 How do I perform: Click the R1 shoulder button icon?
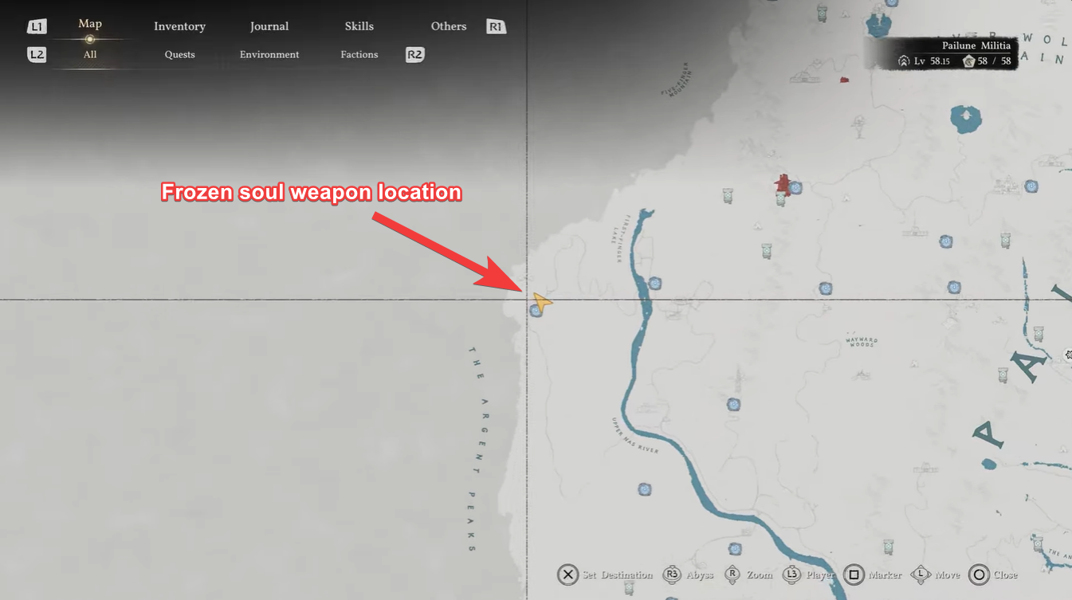point(496,27)
